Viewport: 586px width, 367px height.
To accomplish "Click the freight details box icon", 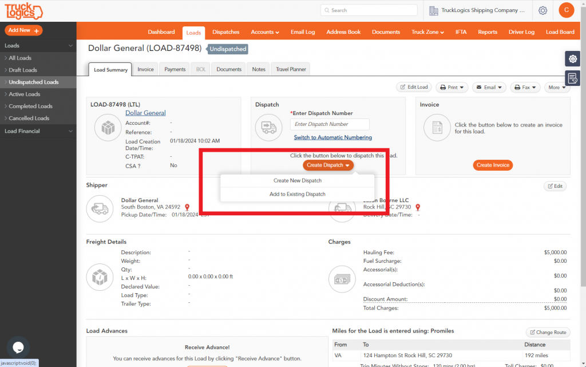I will point(100,277).
